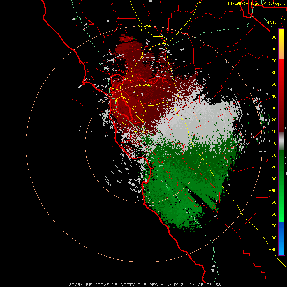The height and width of the screenshot is (287, 287).
Task: Click the -30 knots scale value
Action: (x=273, y=179)
